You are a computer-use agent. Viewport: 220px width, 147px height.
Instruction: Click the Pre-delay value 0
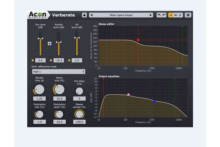(79, 98)
